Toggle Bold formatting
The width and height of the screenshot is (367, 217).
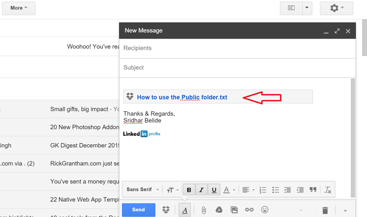pos(189,190)
